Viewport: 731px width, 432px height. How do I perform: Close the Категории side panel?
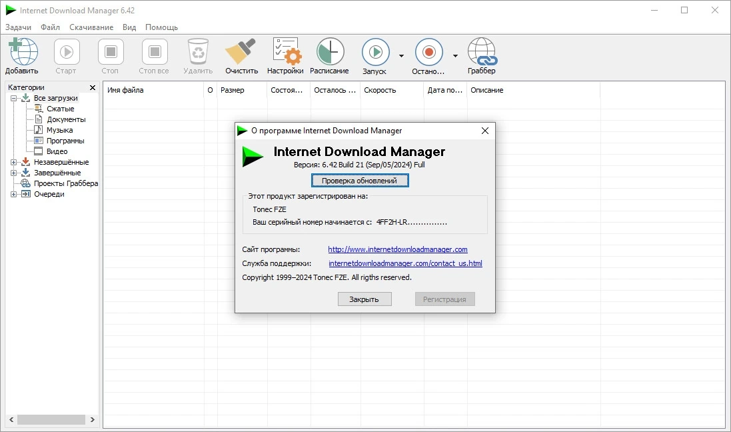click(93, 87)
